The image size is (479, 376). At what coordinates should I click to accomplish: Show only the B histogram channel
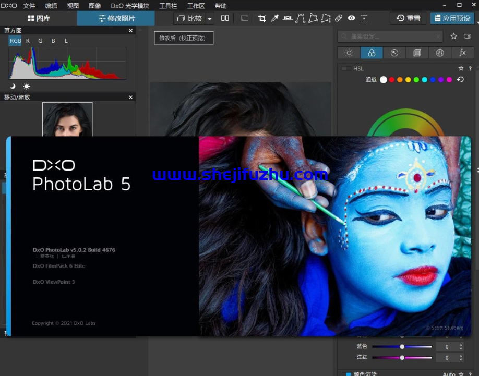coord(53,41)
